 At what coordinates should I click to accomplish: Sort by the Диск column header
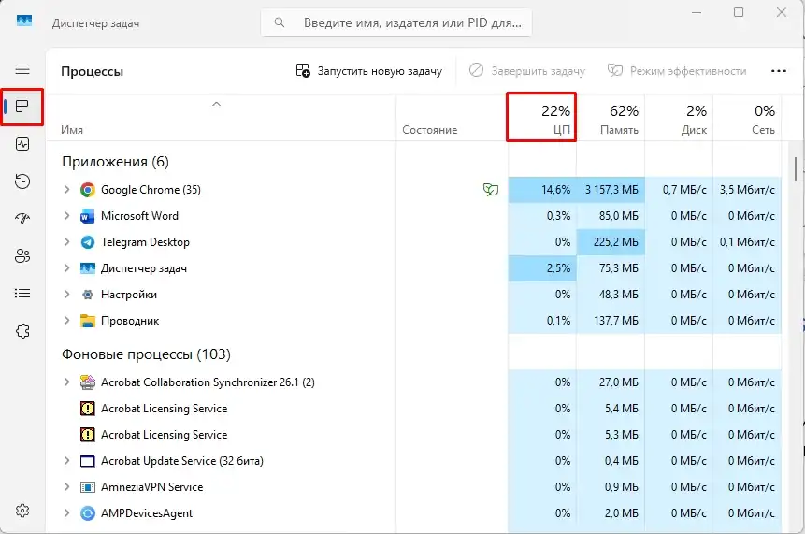[x=679, y=118]
